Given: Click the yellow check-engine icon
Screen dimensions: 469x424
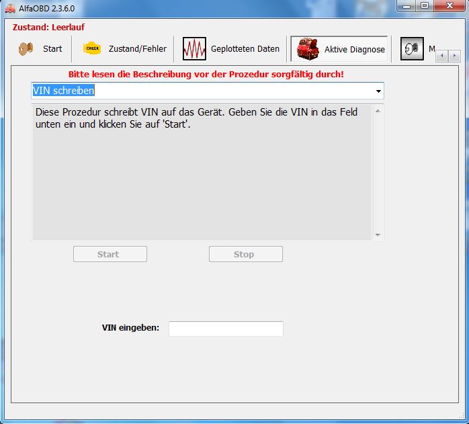Looking at the screenshot, I should pos(91,48).
